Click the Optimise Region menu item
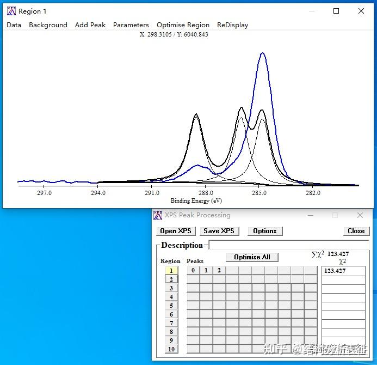377x365 pixels. click(183, 25)
